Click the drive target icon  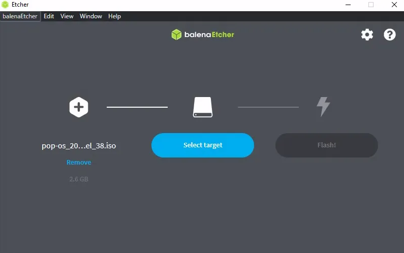coord(203,107)
